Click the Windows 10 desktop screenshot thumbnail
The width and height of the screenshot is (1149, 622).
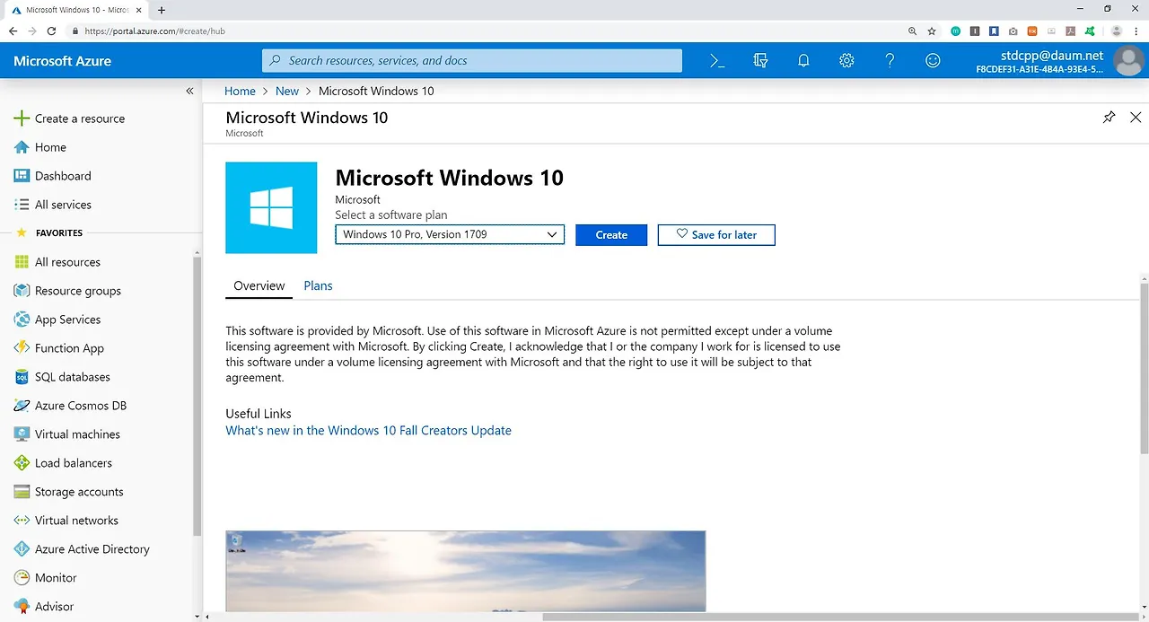click(x=465, y=571)
